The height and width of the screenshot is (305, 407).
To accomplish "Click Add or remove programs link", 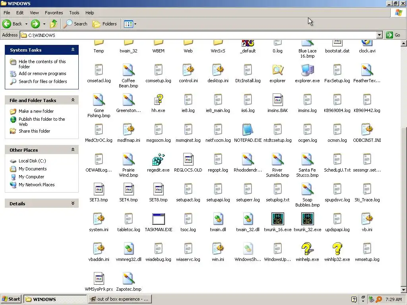I will coord(42,73).
